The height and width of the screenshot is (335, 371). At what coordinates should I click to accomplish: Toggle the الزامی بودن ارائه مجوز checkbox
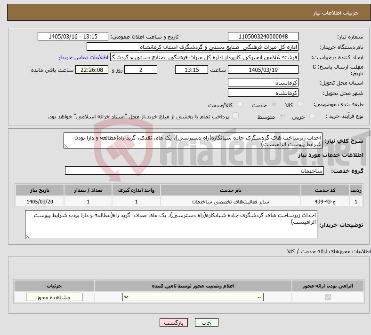(x=328, y=297)
